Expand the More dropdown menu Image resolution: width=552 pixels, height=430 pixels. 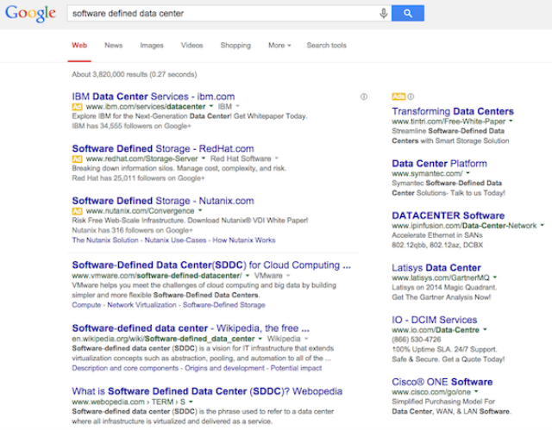pos(279,46)
